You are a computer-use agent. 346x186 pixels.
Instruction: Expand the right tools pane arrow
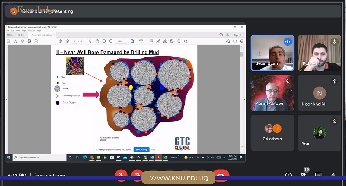pyautogui.click(x=244, y=100)
